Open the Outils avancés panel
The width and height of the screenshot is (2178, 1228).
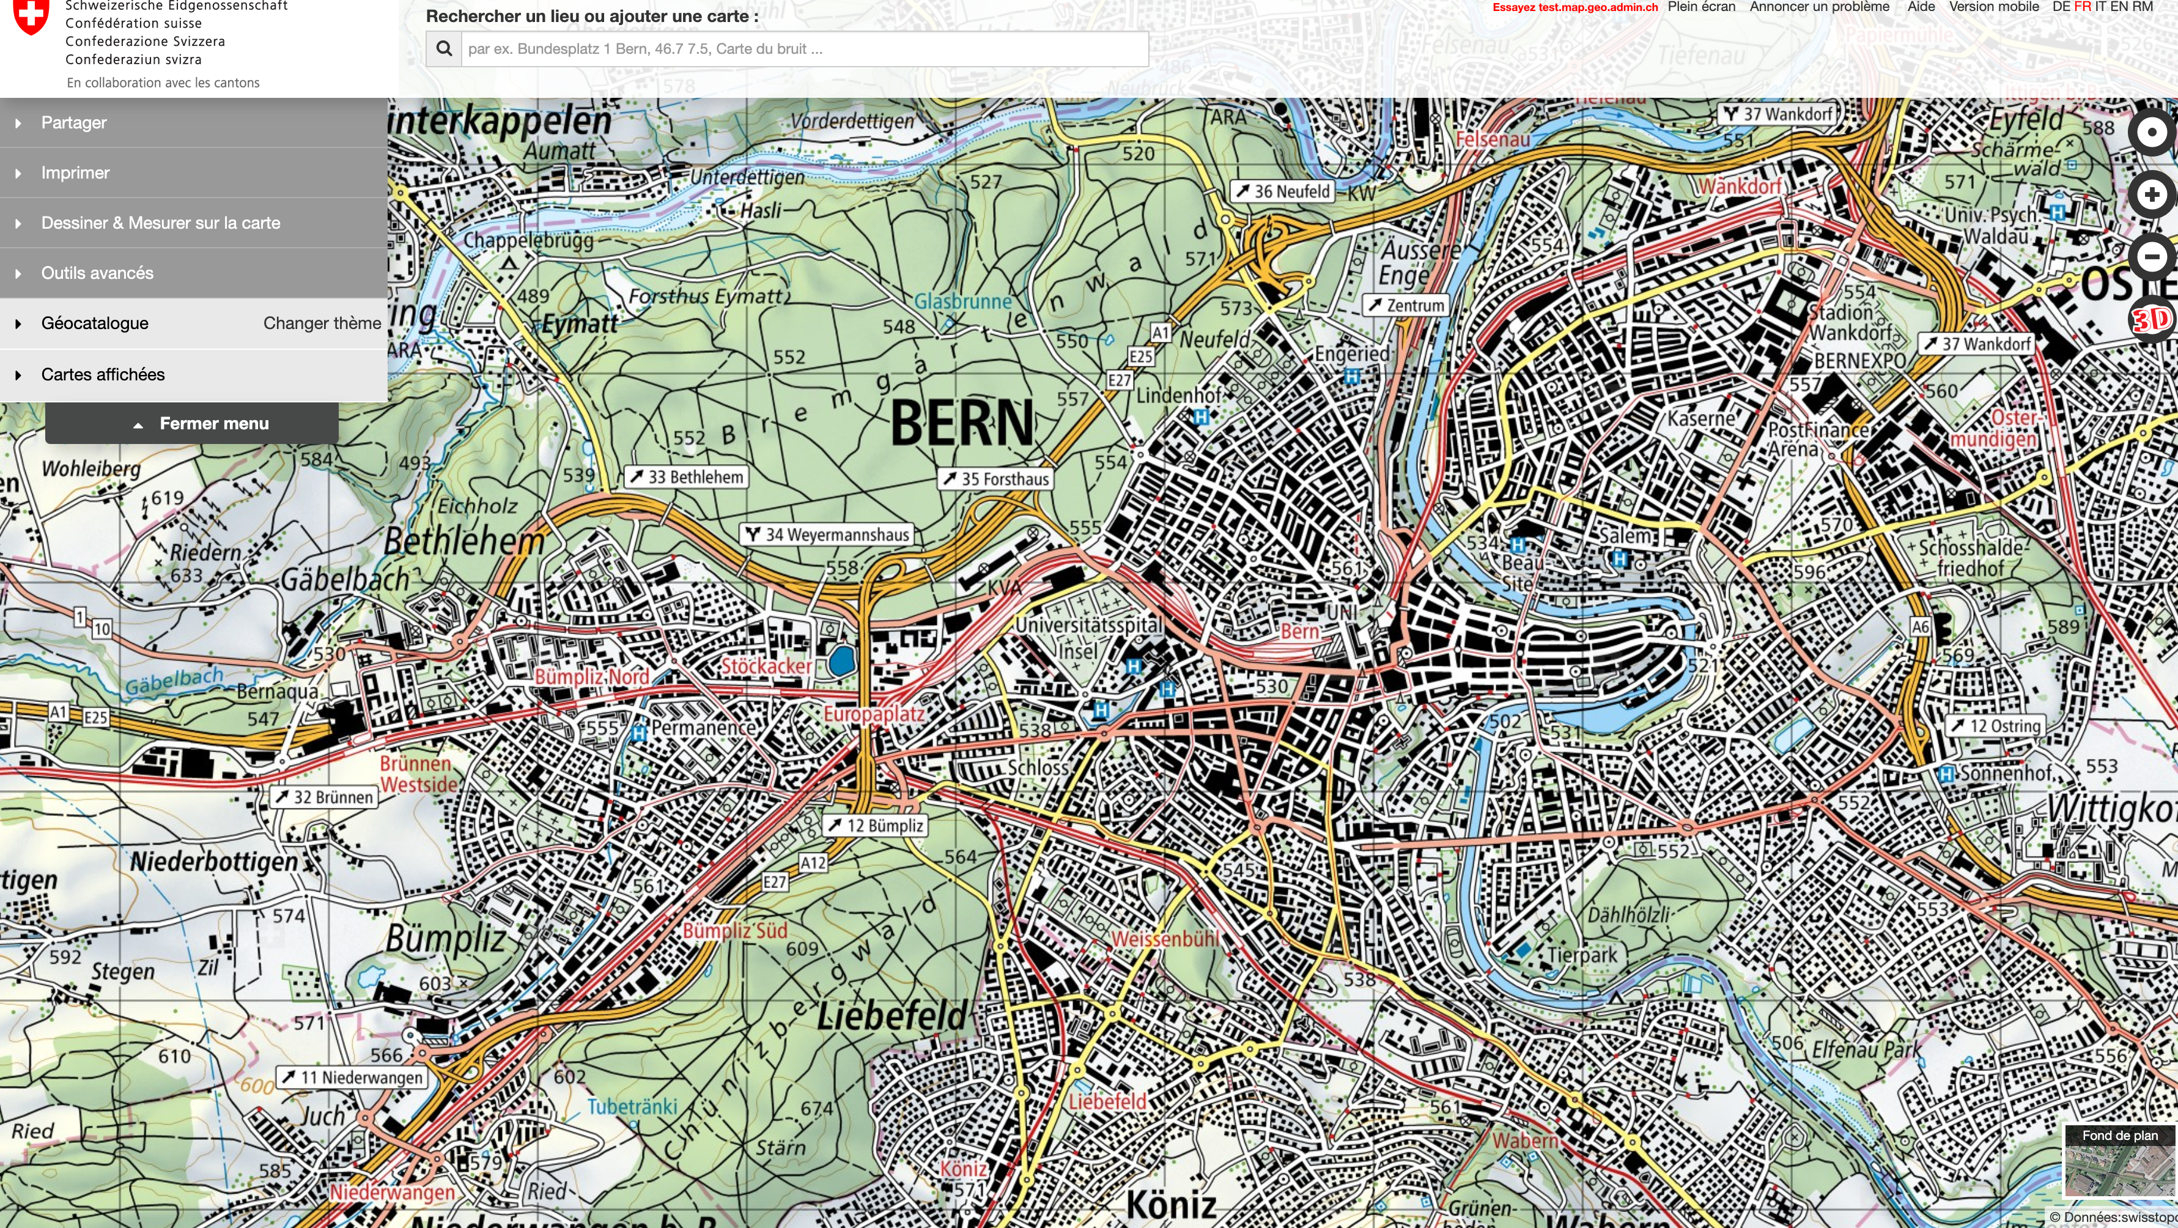[x=97, y=273]
